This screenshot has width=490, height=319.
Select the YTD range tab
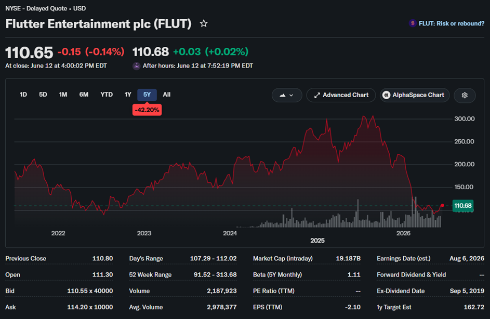[x=107, y=95]
